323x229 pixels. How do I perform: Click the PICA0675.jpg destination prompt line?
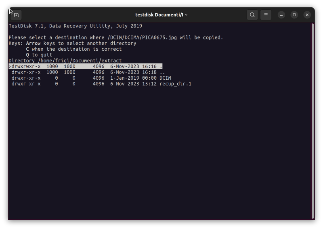(116, 37)
